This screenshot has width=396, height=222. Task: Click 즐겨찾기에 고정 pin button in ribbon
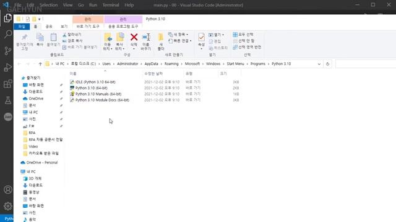click(25, 42)
